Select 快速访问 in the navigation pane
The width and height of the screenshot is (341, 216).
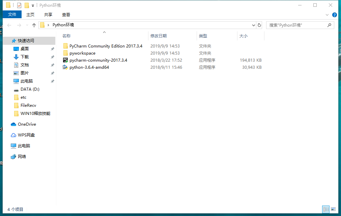(29, 41)
